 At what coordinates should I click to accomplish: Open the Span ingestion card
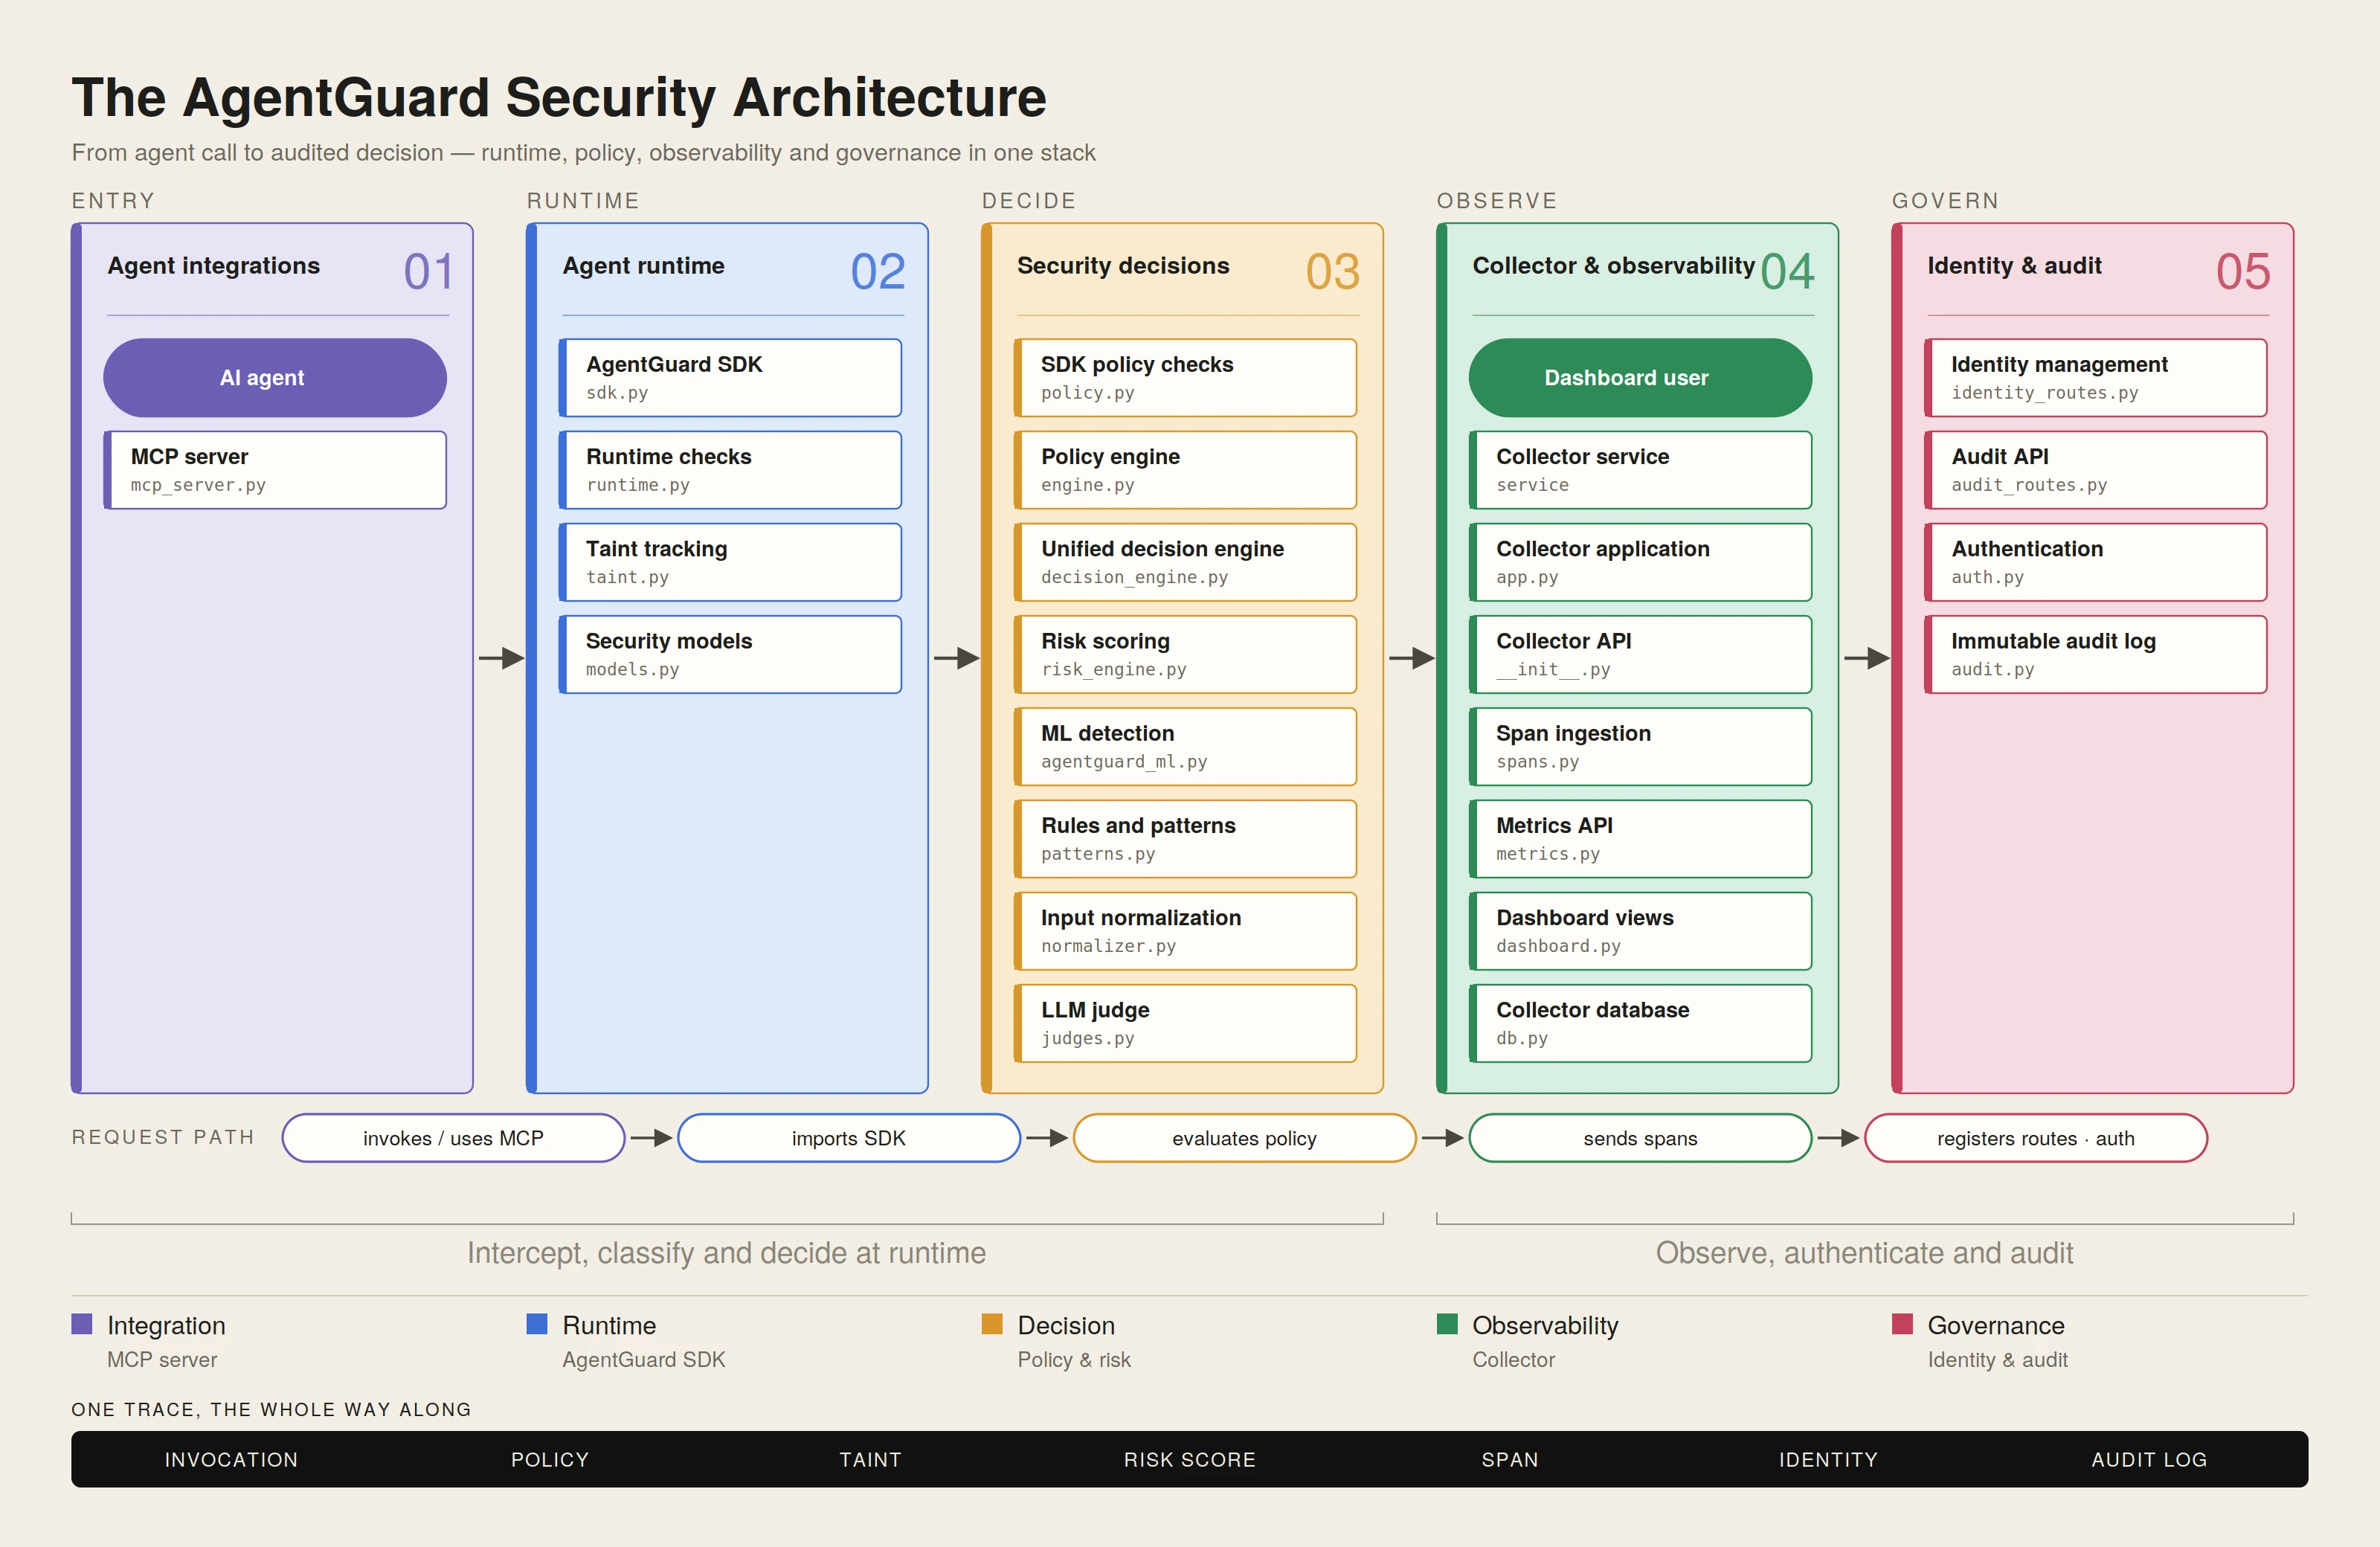point(1640,747)
